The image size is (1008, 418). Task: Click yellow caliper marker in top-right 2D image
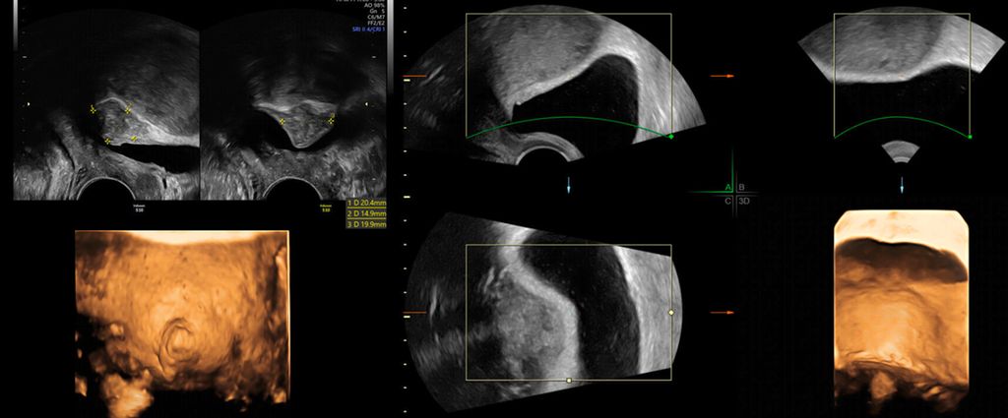pyautogui.click(x=282, y=121)
